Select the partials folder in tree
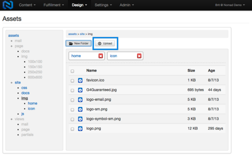 tap(27, 135)
